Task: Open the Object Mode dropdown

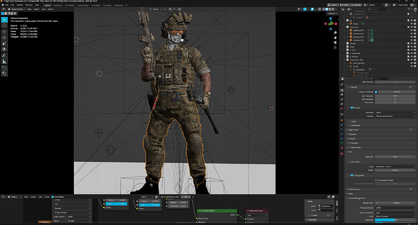Action: pyautogui.click(x=16, y=9)
